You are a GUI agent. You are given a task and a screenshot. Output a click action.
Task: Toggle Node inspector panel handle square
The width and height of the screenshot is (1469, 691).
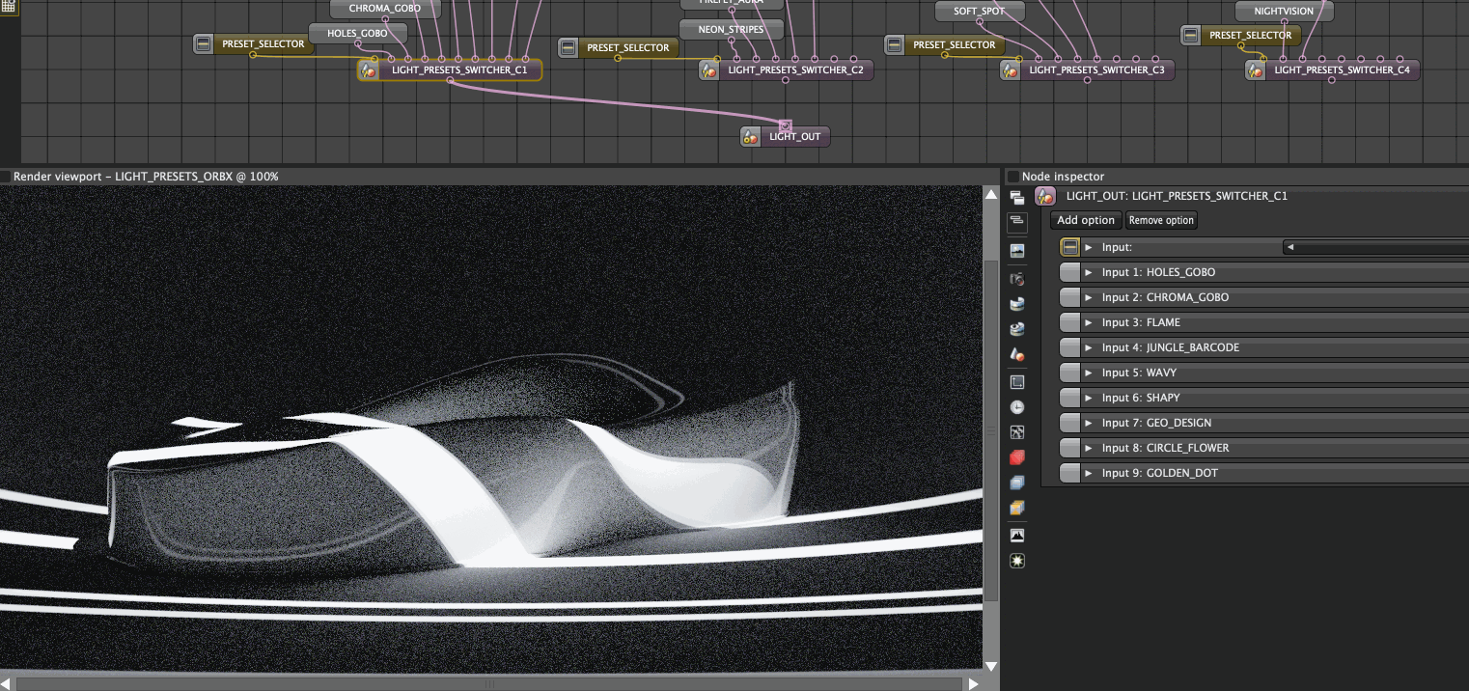(x=1013, y=177)
